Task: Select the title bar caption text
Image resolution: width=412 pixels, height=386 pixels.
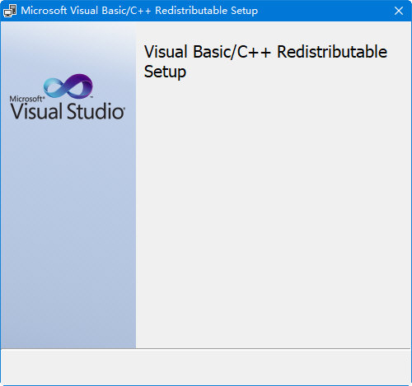Action: pyautogui.click(x=139, y=11)
